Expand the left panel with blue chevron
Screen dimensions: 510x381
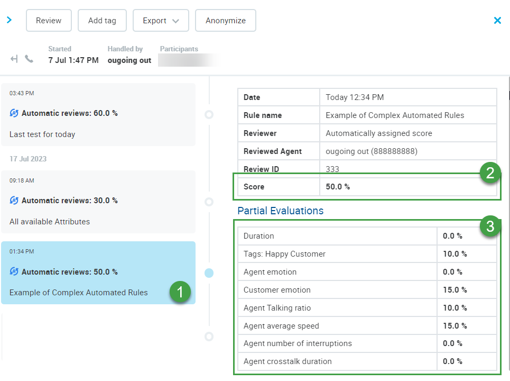(9, 20)
